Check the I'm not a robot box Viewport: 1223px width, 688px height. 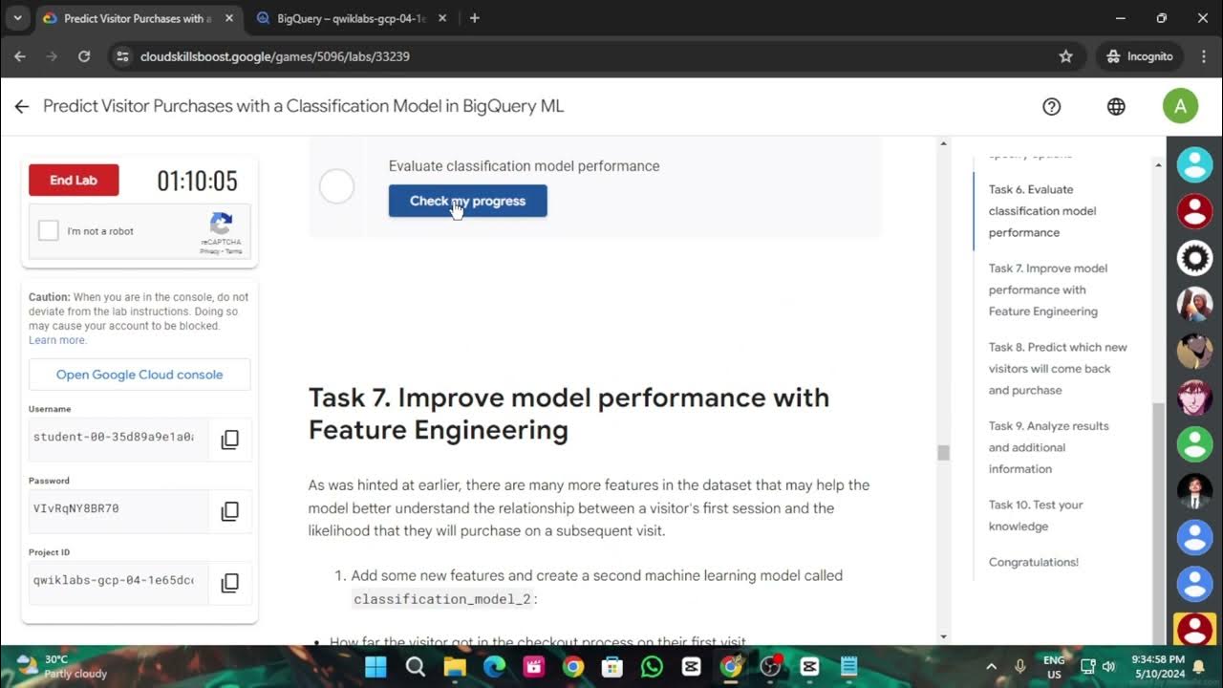(x=49, y=230)
